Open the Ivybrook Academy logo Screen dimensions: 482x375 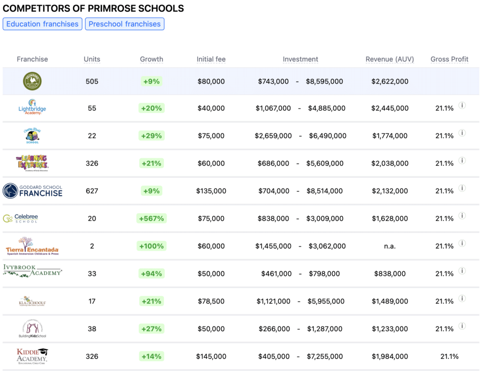tap(32, 271)
